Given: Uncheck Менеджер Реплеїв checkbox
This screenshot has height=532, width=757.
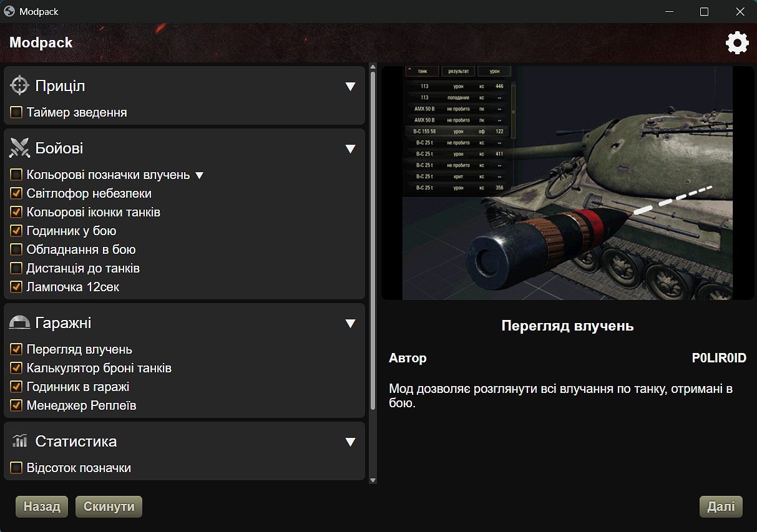Looking at the screenshot, I should pyautogui.click(x=16, y=406).
